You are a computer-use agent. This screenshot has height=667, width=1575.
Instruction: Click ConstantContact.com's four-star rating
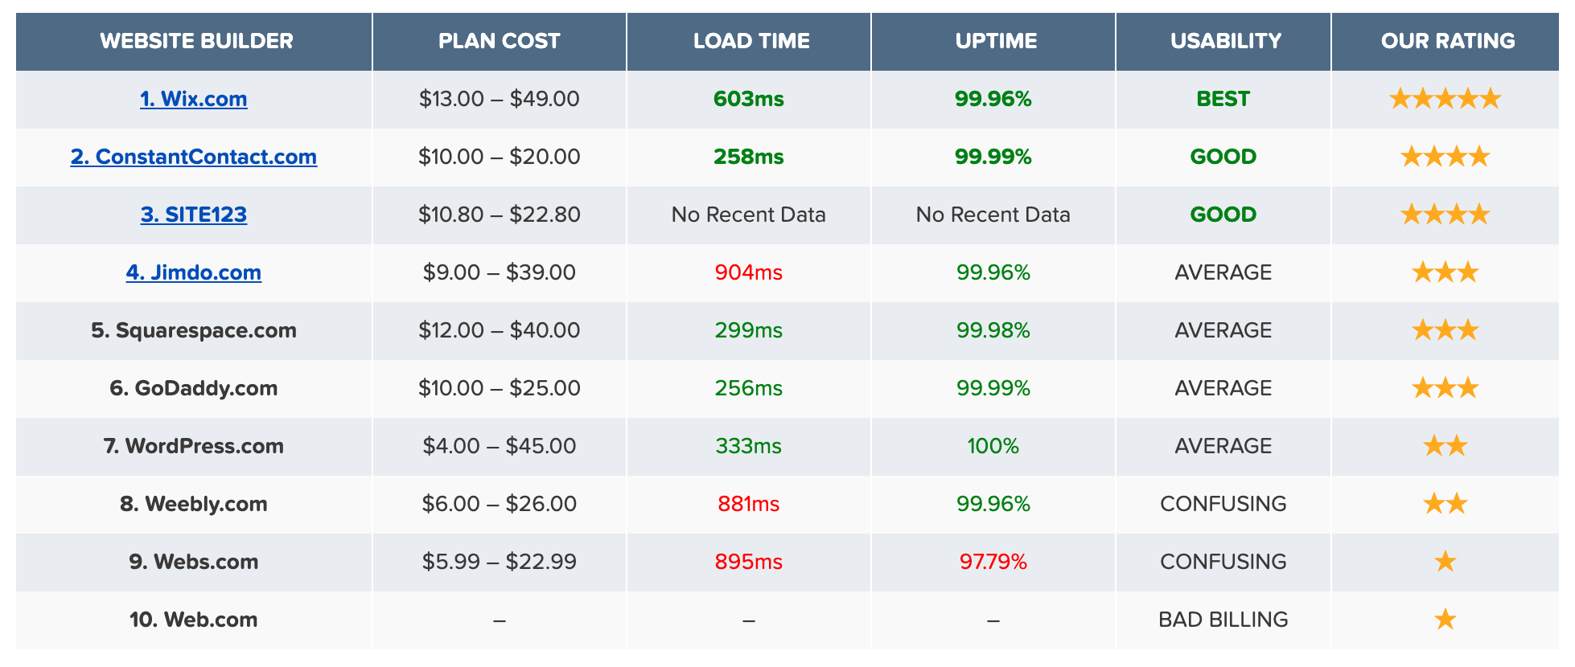[1445, 157]
